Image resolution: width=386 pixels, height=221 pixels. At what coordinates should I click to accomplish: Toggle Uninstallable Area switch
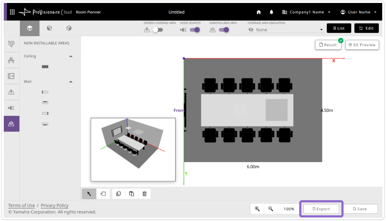(x=224, y=30)
